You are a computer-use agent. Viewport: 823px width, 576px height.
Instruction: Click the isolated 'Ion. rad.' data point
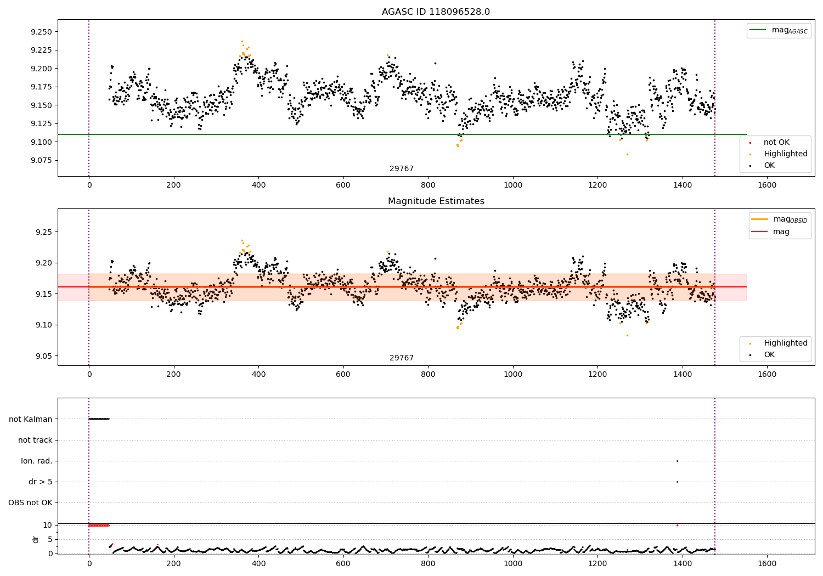pos(677,461)
